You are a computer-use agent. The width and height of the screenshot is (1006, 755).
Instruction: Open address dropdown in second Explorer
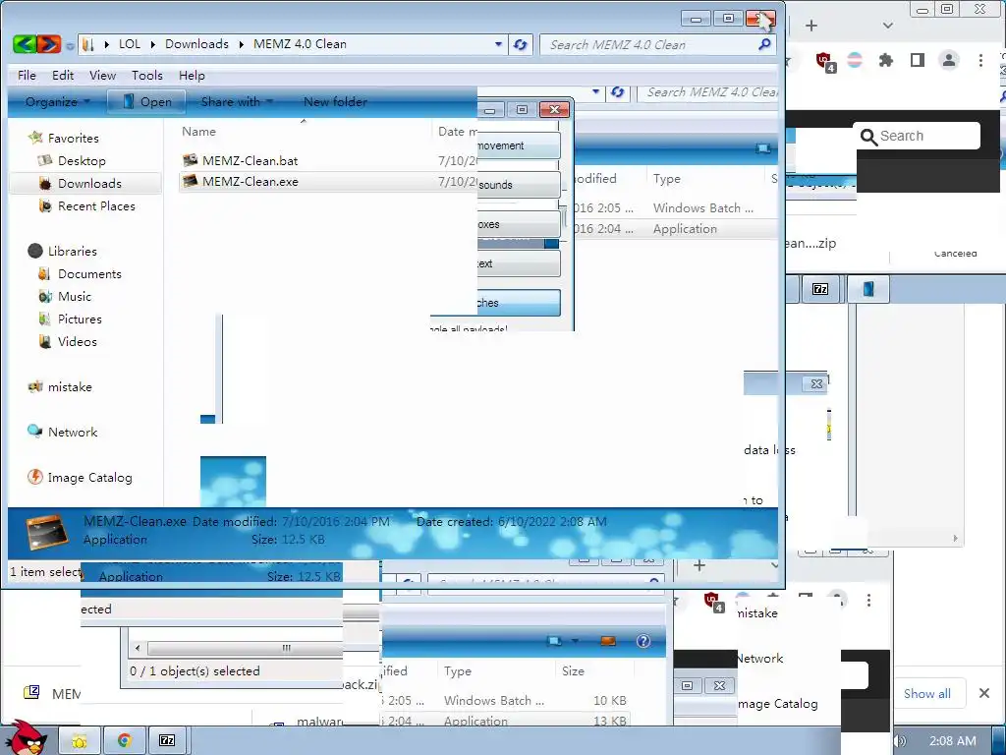pos(595,91)
